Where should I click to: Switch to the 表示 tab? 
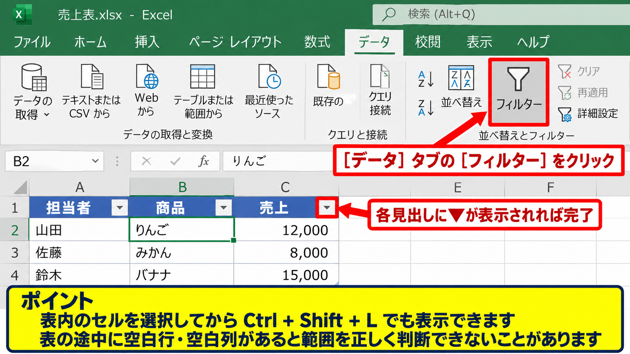[479, 42]
